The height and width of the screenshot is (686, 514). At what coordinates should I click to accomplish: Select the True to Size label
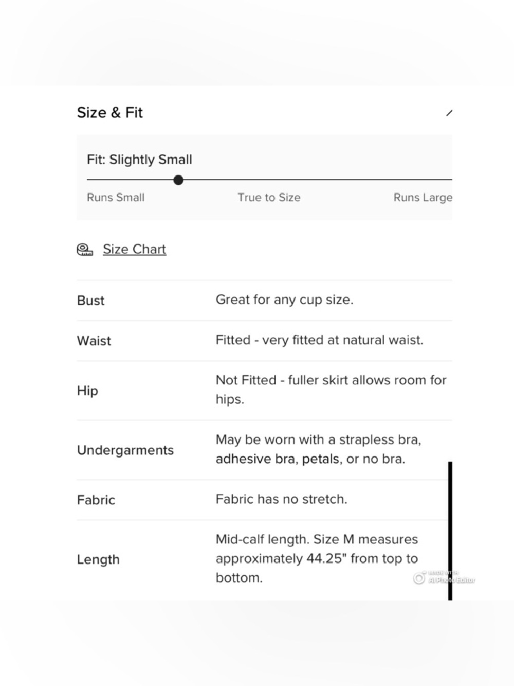(x=269, y=197)
